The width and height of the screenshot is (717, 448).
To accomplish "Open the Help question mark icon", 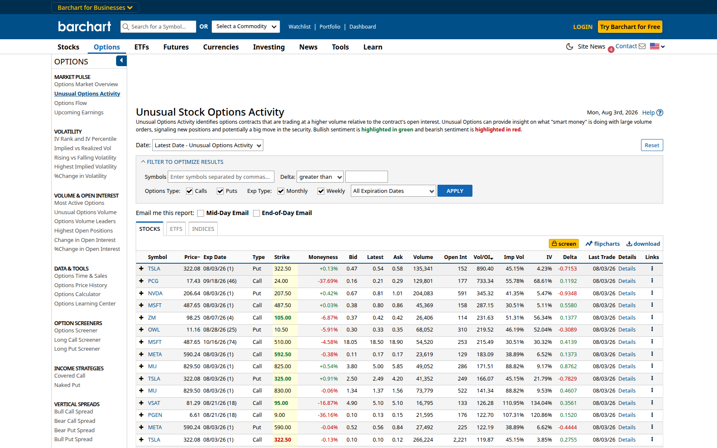I will (x=660, y=113).
